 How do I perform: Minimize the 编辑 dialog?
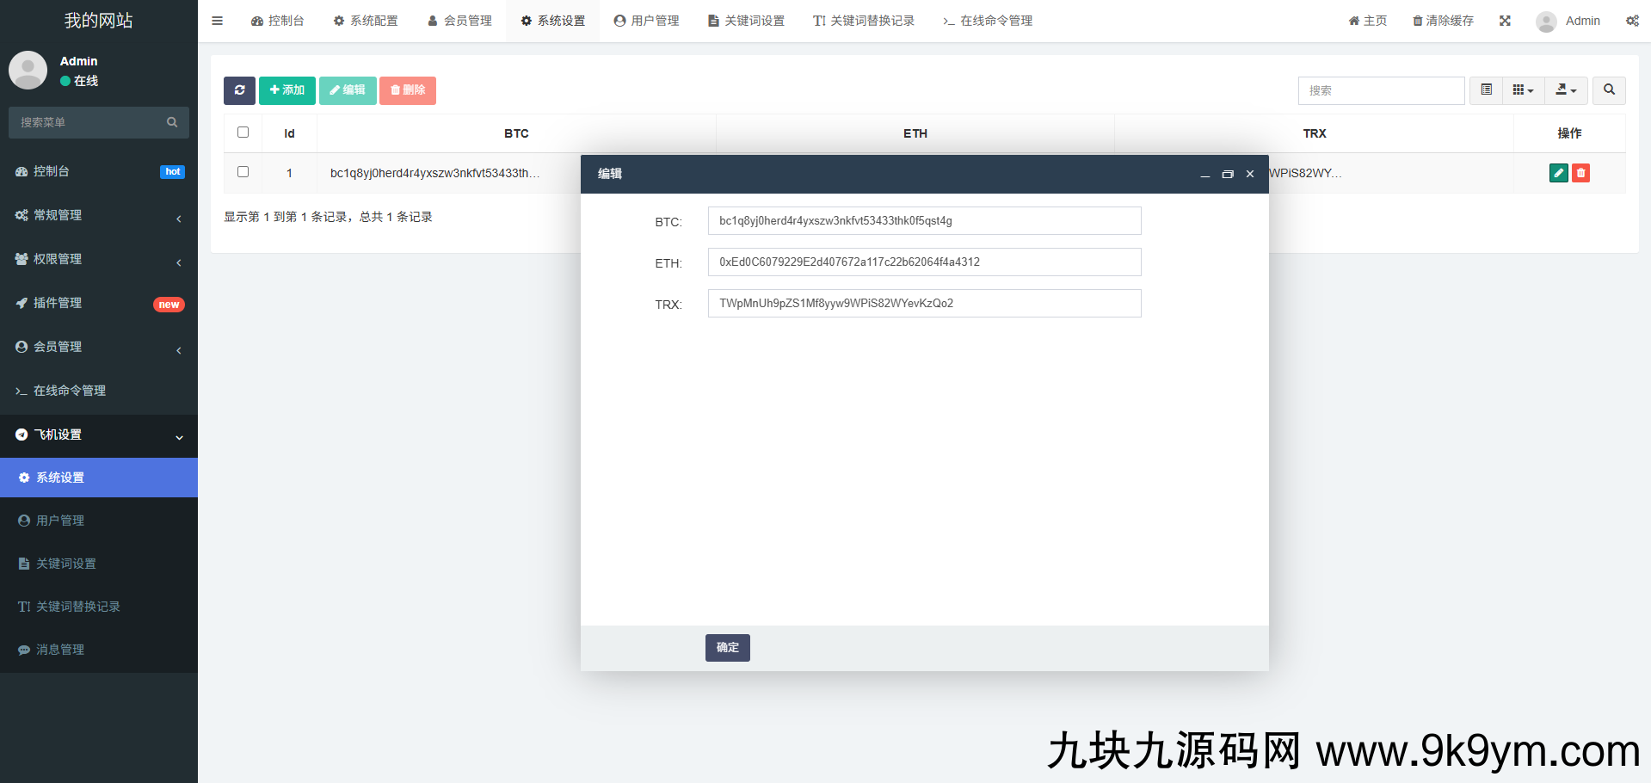(1204, 175)
